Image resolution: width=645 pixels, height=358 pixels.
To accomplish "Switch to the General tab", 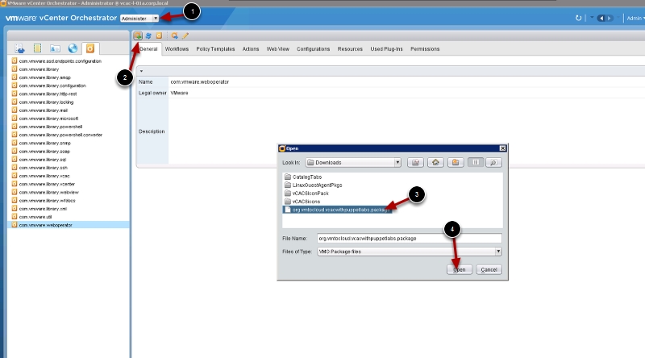I will tap(148, 49).
